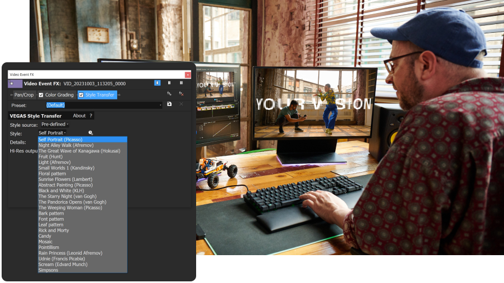The height and width of the screenshot is (283, 504).
Task: Open the Preset dropdown arrow
Action: 161,105
